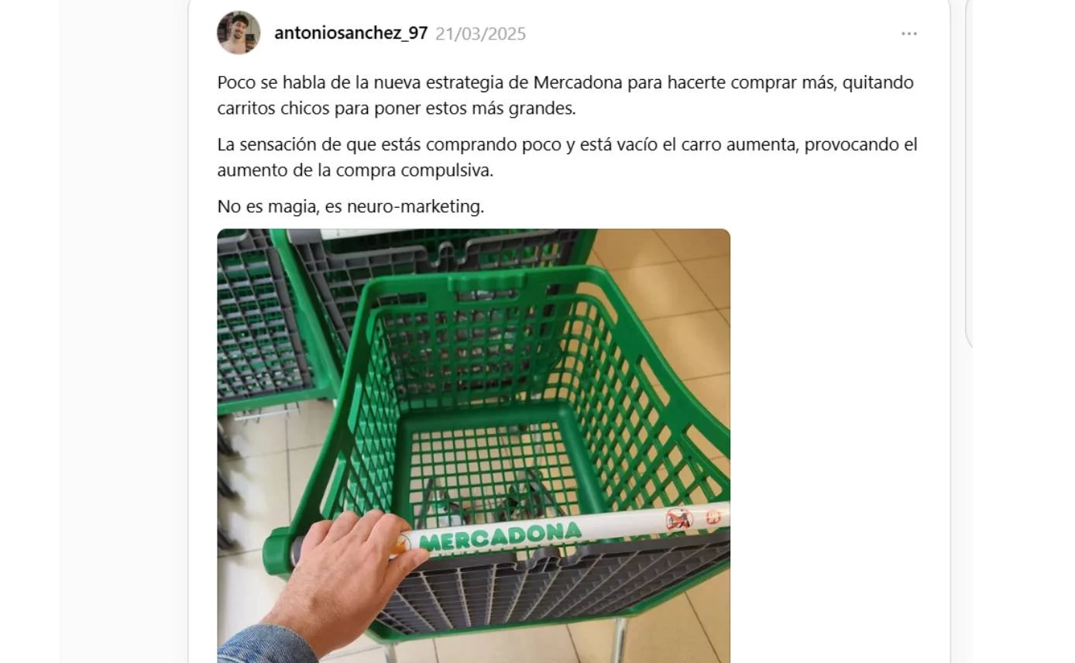Open the Mercadona shopping cart photo

point(473,445)
